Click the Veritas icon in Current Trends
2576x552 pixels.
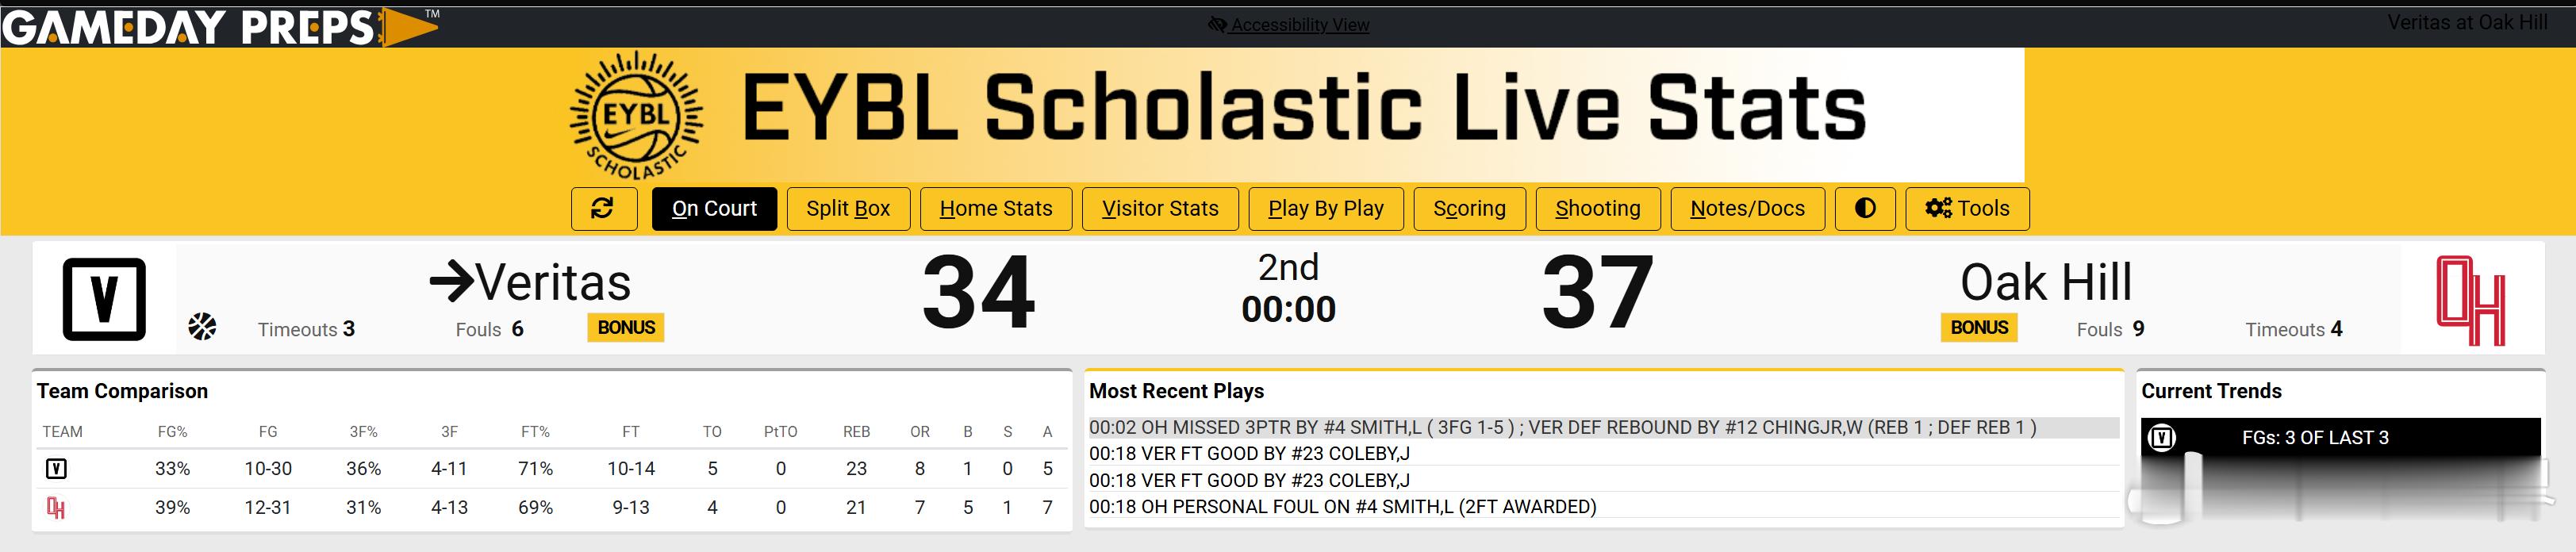tap(2162, 438)
